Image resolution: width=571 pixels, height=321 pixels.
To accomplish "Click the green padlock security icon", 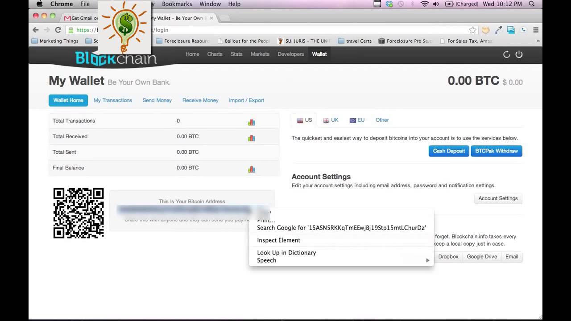I will [x=70, y=30].
